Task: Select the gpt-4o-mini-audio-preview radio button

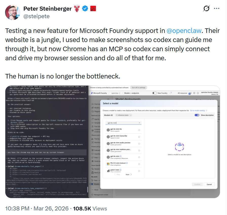Action: pyautogui.click(x=139, y=144)
